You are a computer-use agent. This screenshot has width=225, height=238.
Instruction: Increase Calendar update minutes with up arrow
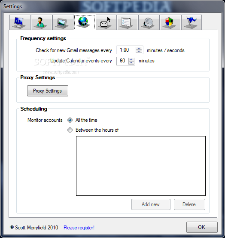tap(131, 59)
